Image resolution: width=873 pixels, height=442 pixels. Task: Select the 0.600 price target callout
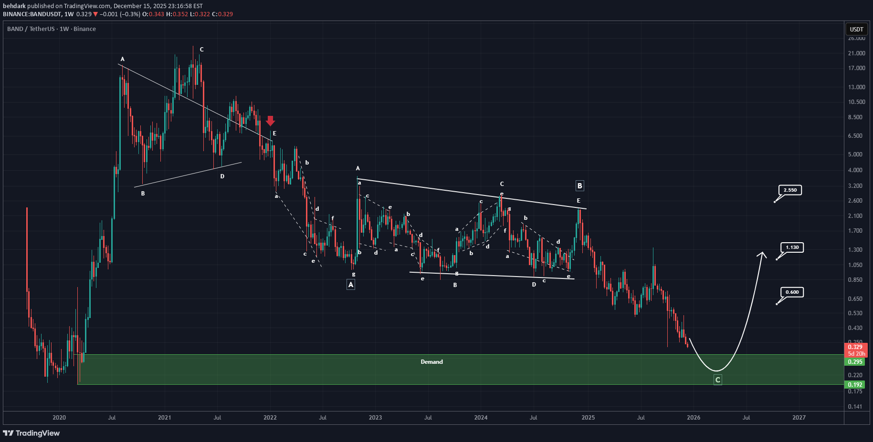(x=792, y=292)
